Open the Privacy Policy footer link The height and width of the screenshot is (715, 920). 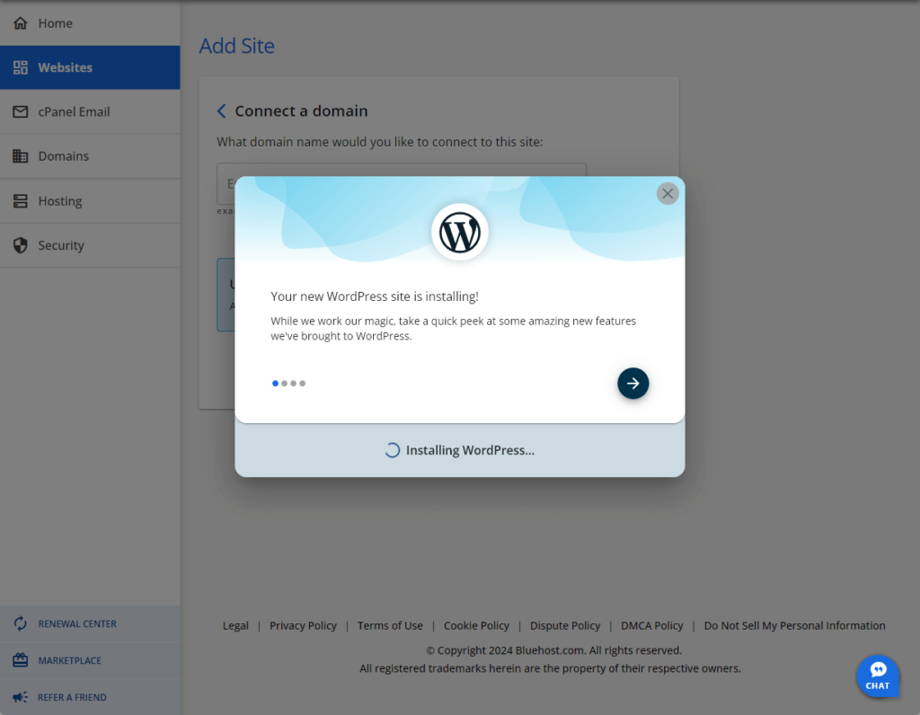(303, 625)
